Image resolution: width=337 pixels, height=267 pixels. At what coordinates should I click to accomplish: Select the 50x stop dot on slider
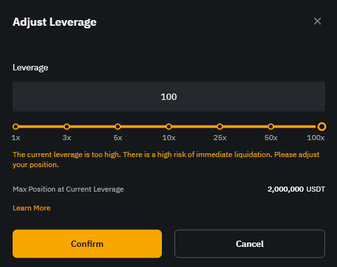point(271,127)
